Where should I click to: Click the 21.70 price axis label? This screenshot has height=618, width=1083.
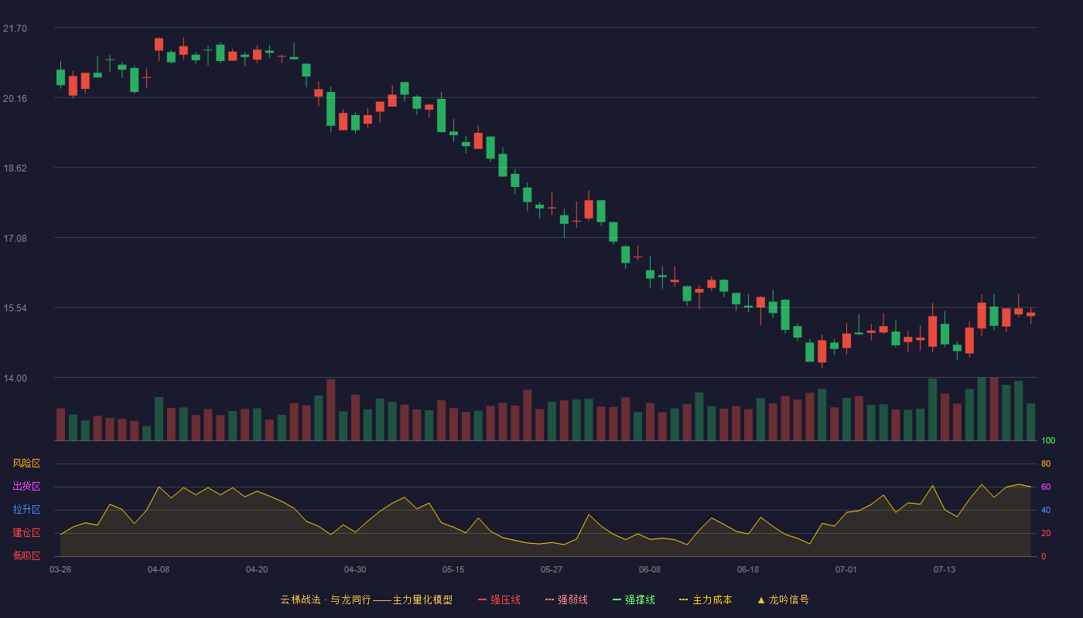click(15, 29)
